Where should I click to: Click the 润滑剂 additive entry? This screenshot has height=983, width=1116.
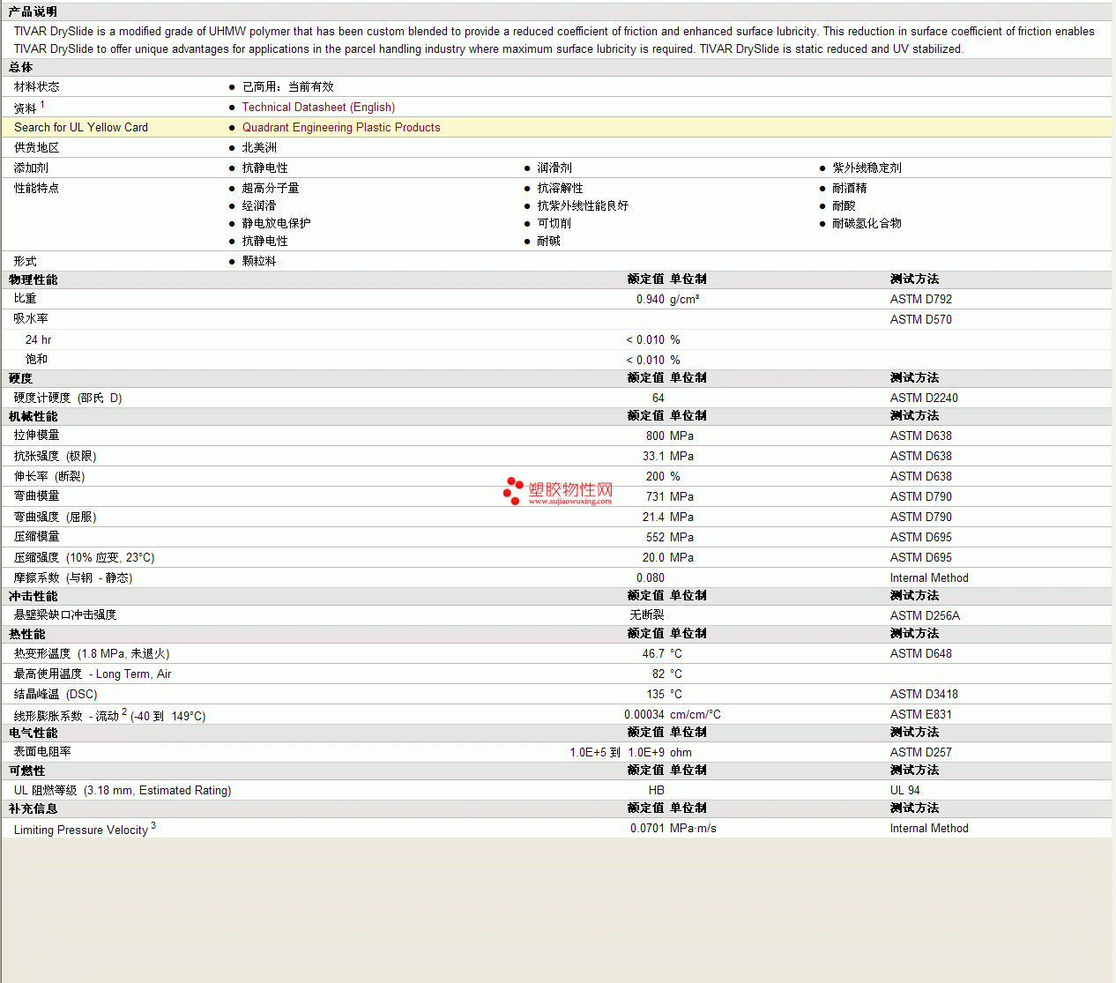coord(554,168)
